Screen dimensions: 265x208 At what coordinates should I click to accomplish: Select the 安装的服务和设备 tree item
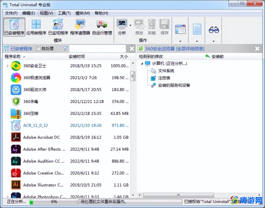click(174, 85)
